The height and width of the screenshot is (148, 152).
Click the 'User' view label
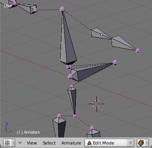coord(8,6)
